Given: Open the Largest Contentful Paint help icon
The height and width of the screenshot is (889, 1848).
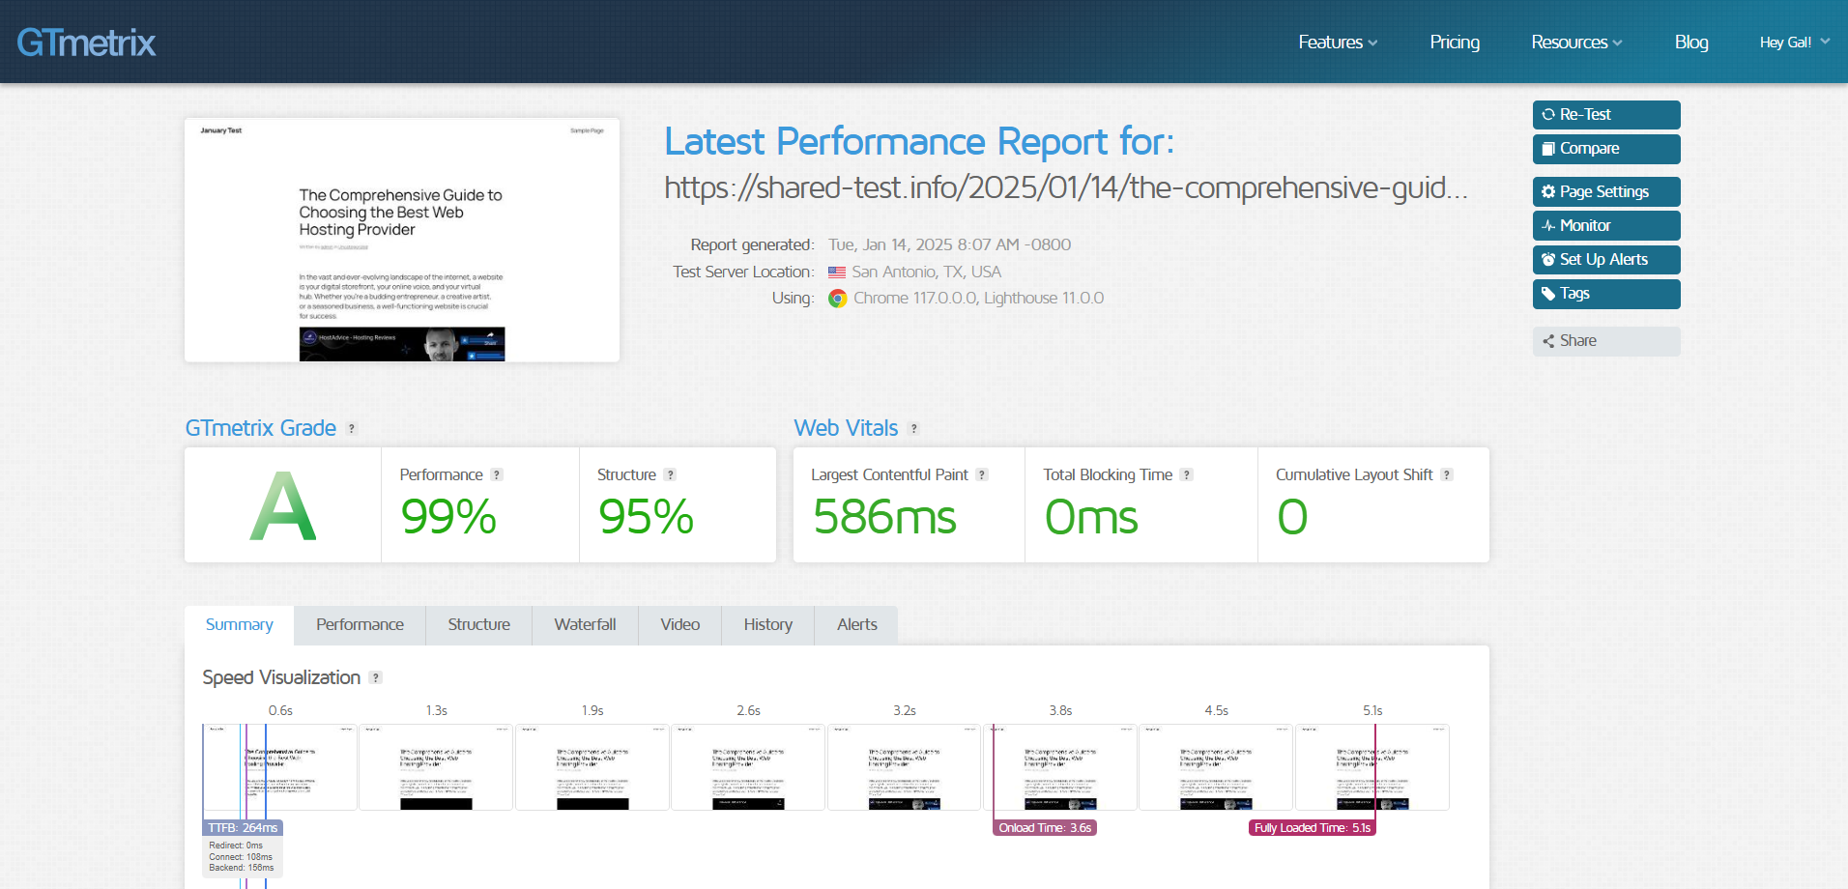Looking at the screenshot, I should point(983,474).
